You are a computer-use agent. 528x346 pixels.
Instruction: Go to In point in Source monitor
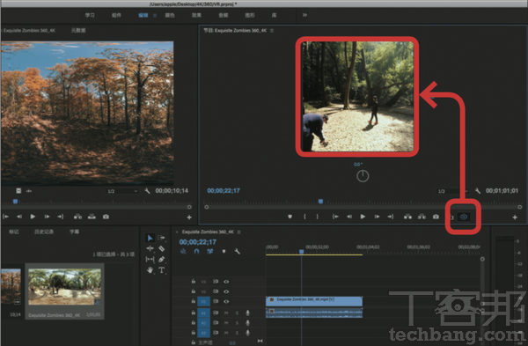(x=6, y=217)
